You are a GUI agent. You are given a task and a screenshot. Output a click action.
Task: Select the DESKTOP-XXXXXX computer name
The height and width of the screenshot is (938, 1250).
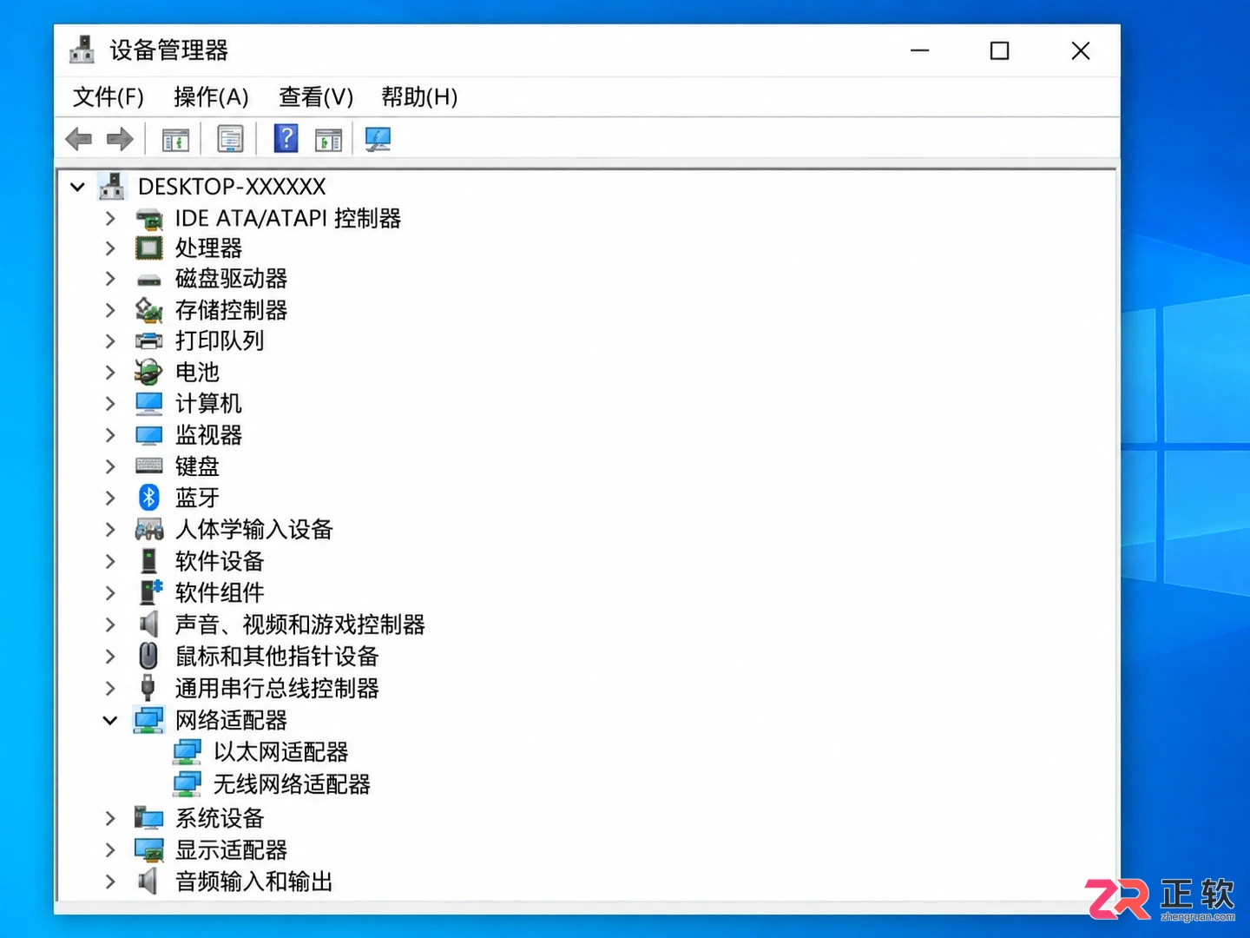coord(232,187)
